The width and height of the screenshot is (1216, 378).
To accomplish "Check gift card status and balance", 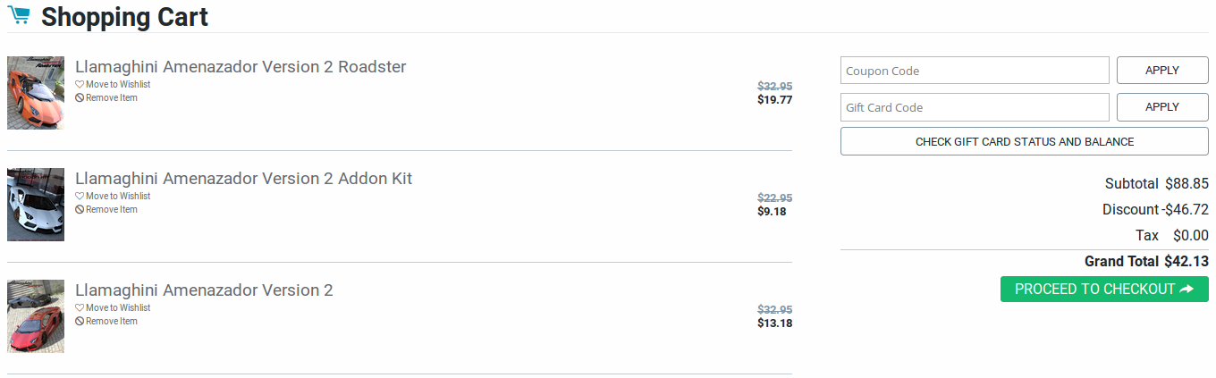I will (1025, 142).
